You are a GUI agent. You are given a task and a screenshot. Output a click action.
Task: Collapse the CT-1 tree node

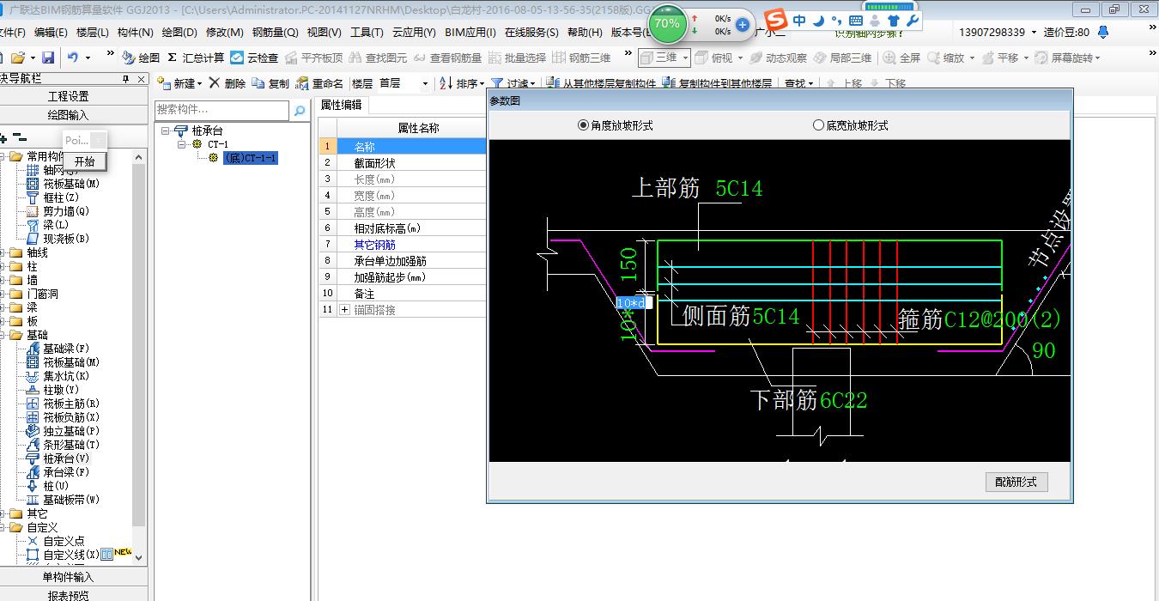point(182,144)
